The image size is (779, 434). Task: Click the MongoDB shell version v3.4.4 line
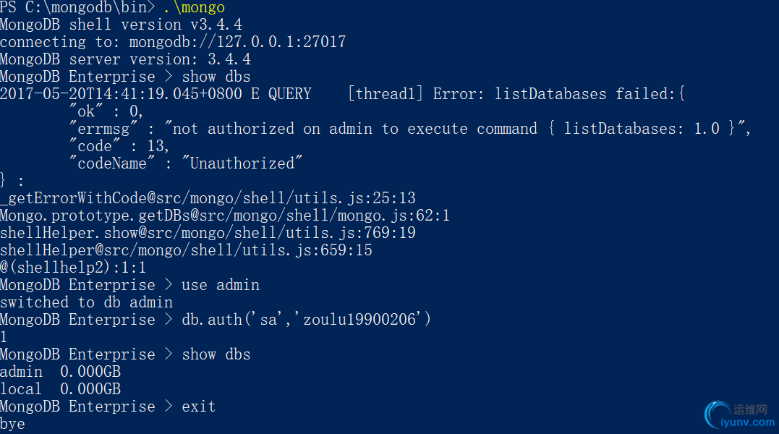pos(121,25)
